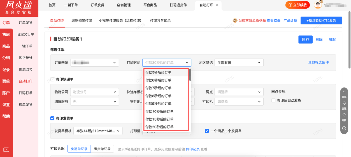Select 付款7秒后的订单 option
351x157 pixels.
tap(166, 88)
